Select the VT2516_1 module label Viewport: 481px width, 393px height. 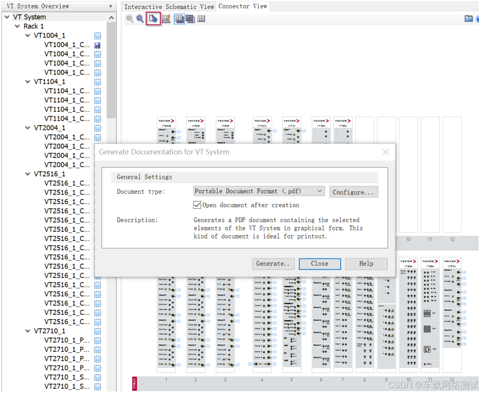pos(50,174)
